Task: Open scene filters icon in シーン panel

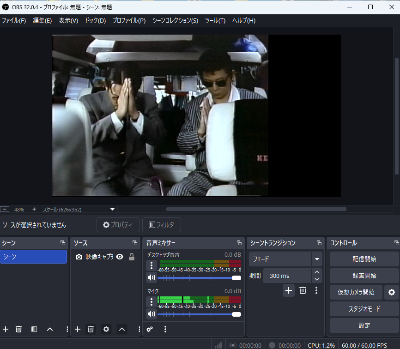Action: pyautogui.click(x=34, y=329)
